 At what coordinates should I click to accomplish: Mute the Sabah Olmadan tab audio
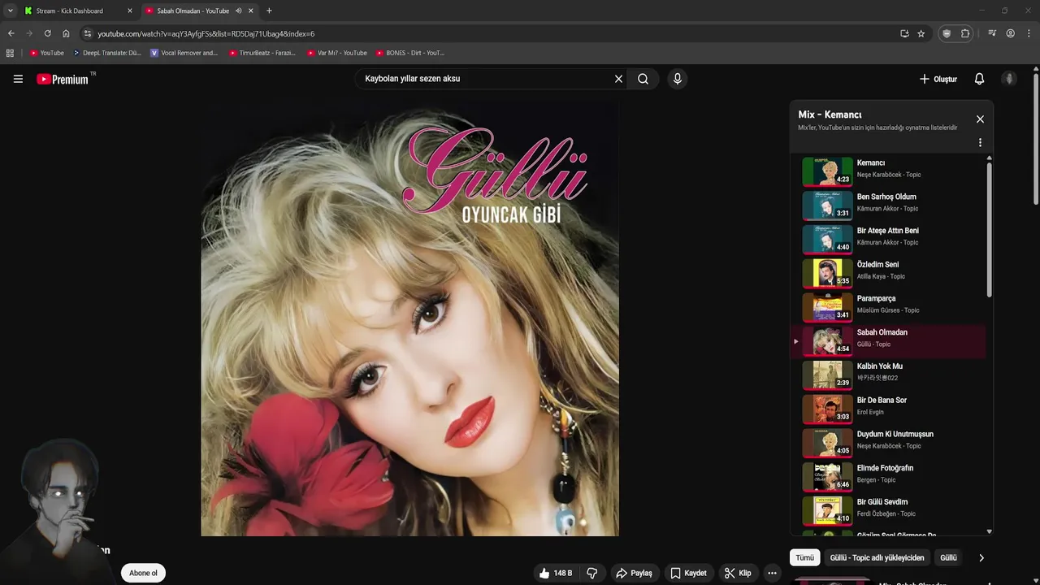(x=238, y=11)
